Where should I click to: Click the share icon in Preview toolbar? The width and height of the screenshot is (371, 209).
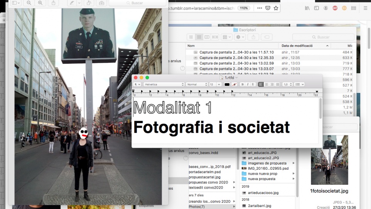point(53,3)
